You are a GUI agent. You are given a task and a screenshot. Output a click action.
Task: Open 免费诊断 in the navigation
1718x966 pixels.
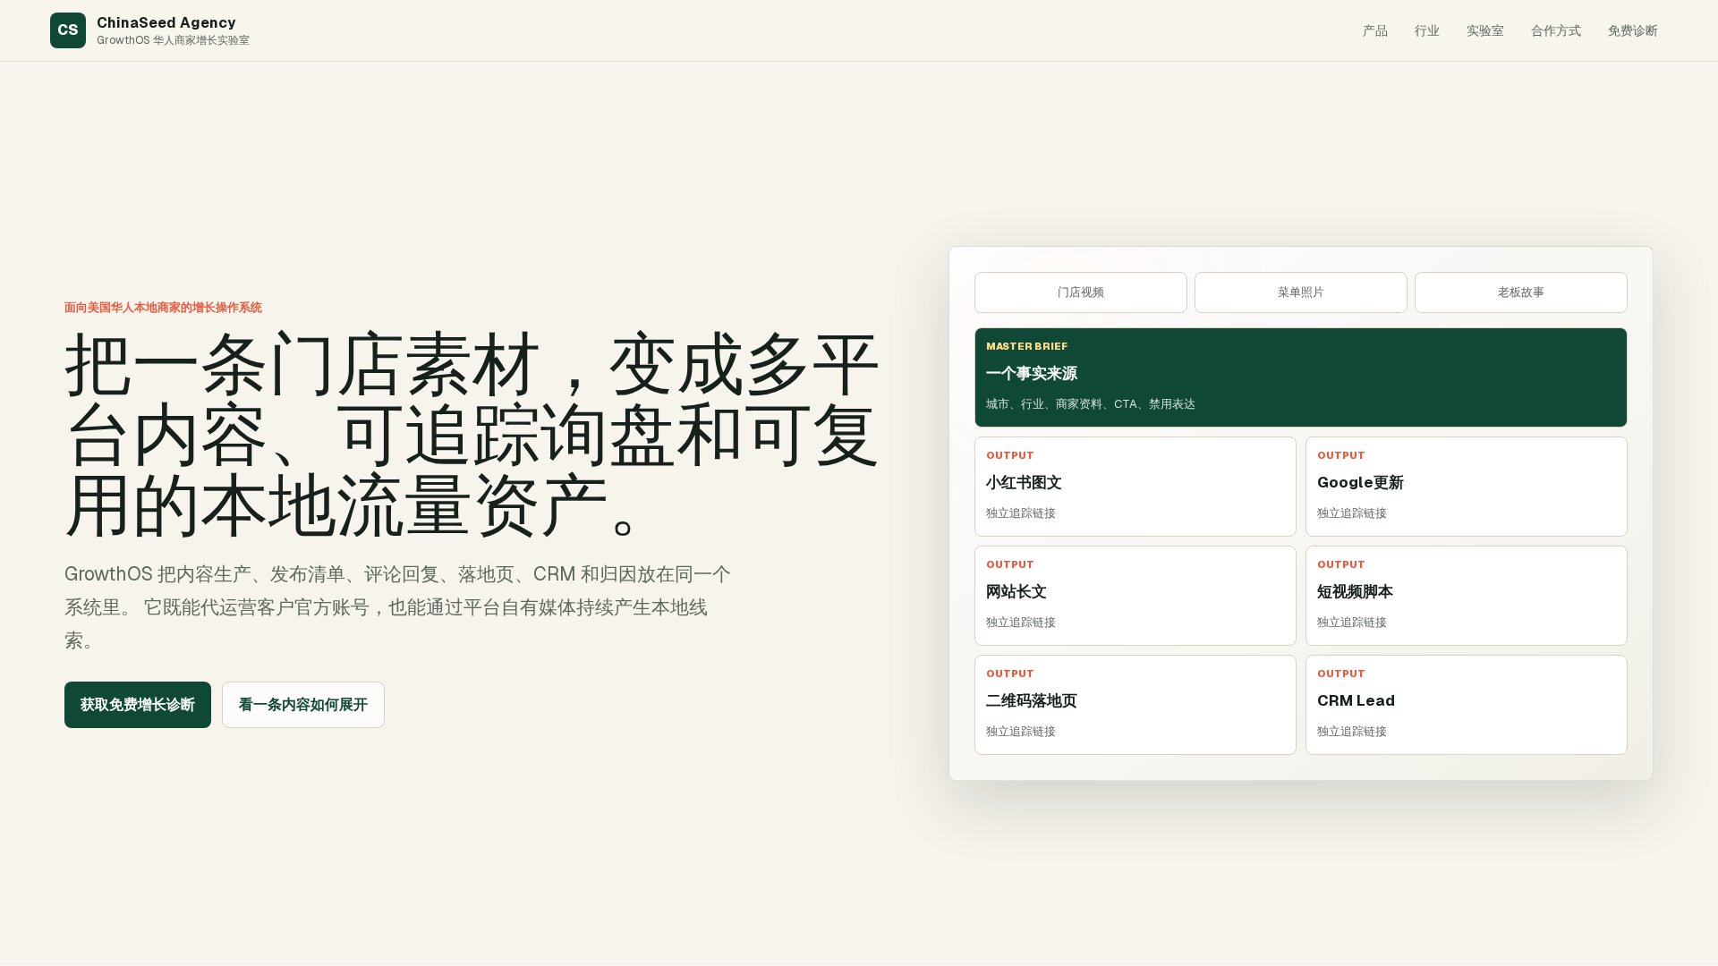coord(1633,31)
